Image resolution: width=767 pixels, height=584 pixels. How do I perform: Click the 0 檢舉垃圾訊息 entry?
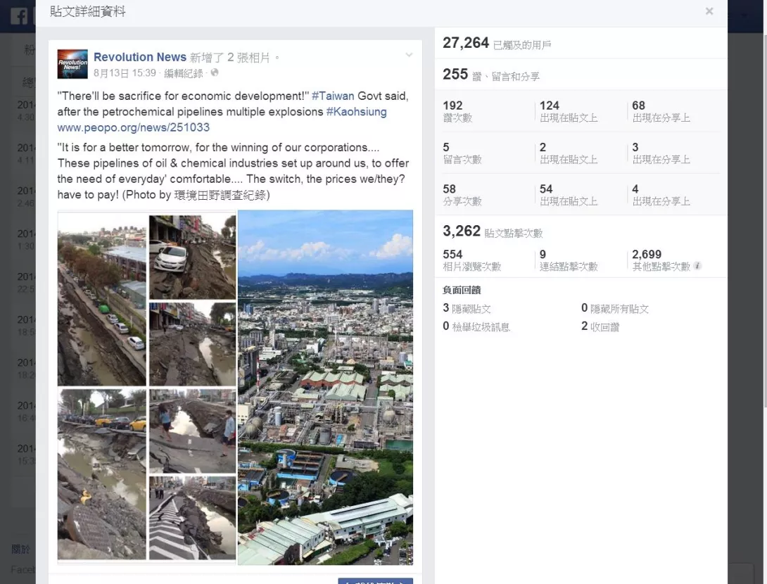(x=476, y=326)
